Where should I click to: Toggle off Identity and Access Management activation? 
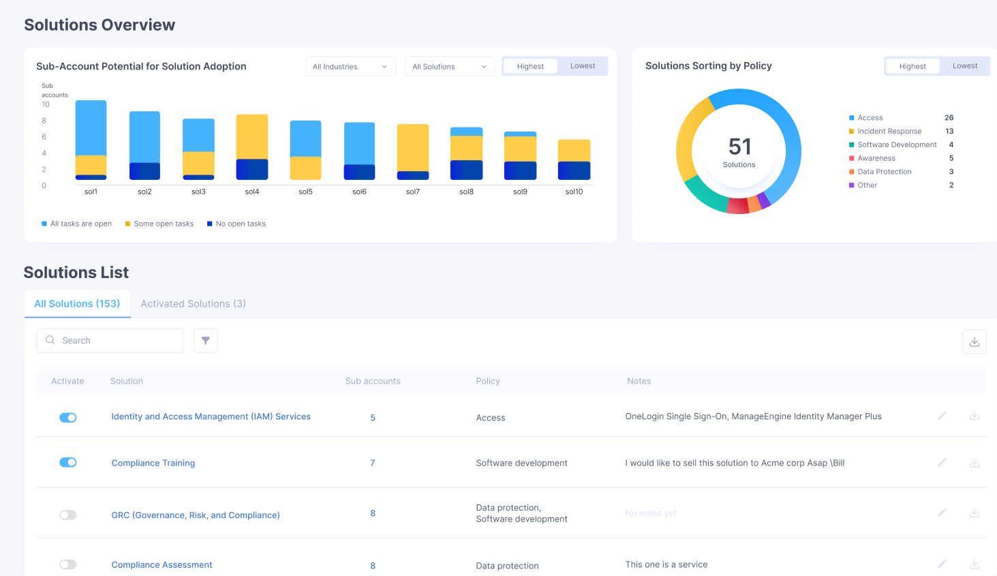68,417
